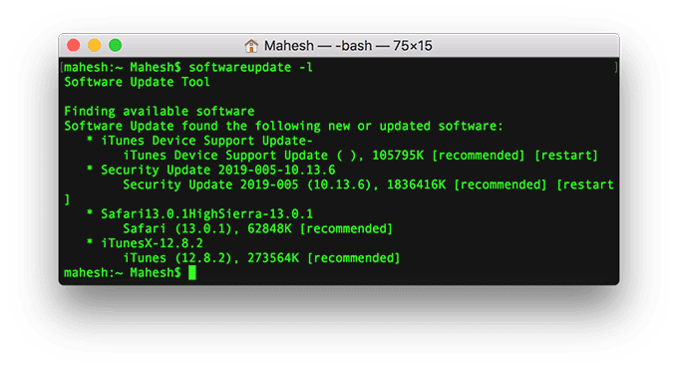Viewport: 678px width, 369px height.
Task: Click the green zoom window button
Action: pyautogui.click(x=115, y=46)
